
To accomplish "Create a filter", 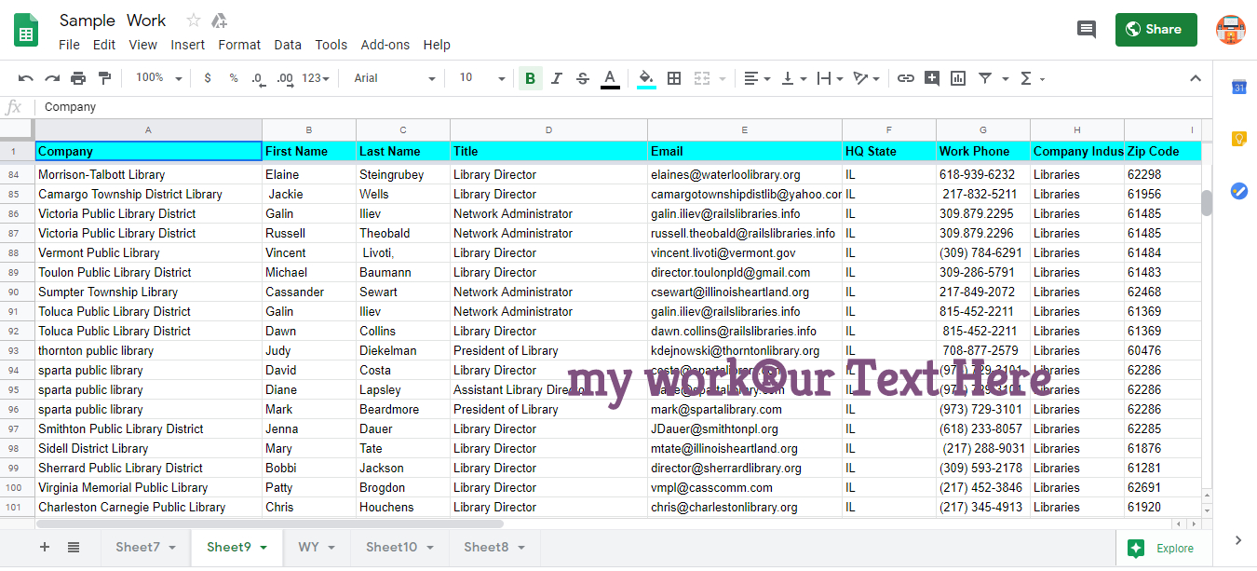I will click(984, 78).
